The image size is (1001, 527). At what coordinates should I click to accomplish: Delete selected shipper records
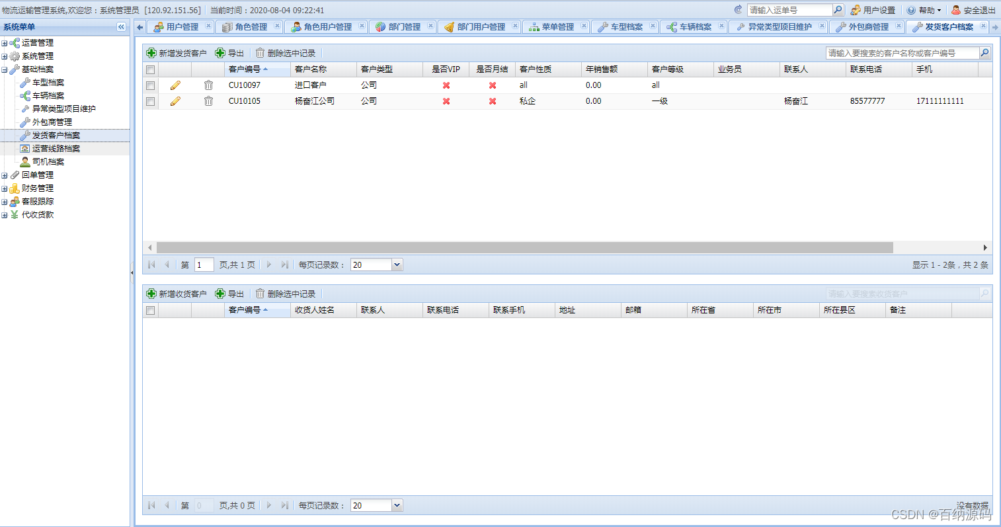pyautogui.click(x=286, y=53)
